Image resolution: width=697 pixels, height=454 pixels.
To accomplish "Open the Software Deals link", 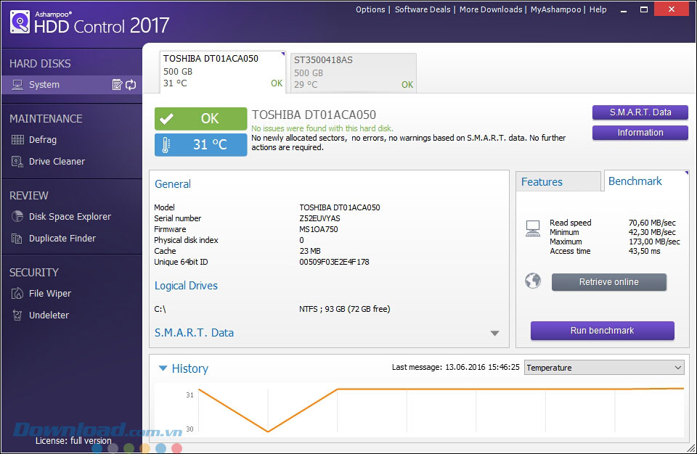I will (423, 9).
